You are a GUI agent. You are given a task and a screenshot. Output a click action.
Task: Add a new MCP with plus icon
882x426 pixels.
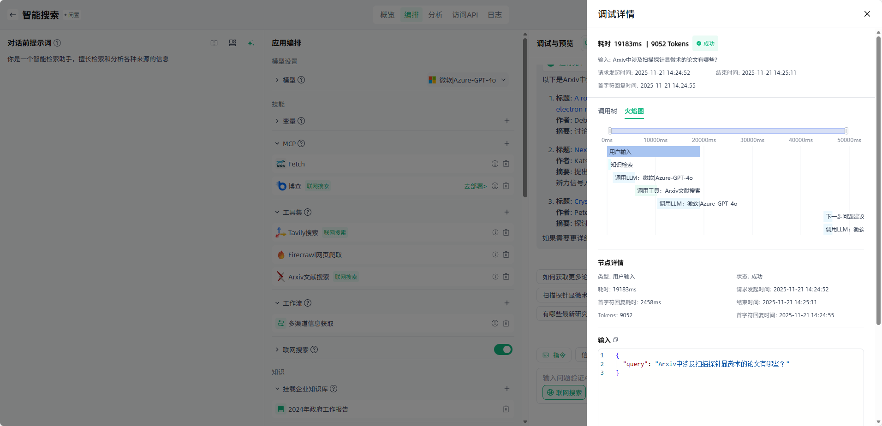point(507,143)
